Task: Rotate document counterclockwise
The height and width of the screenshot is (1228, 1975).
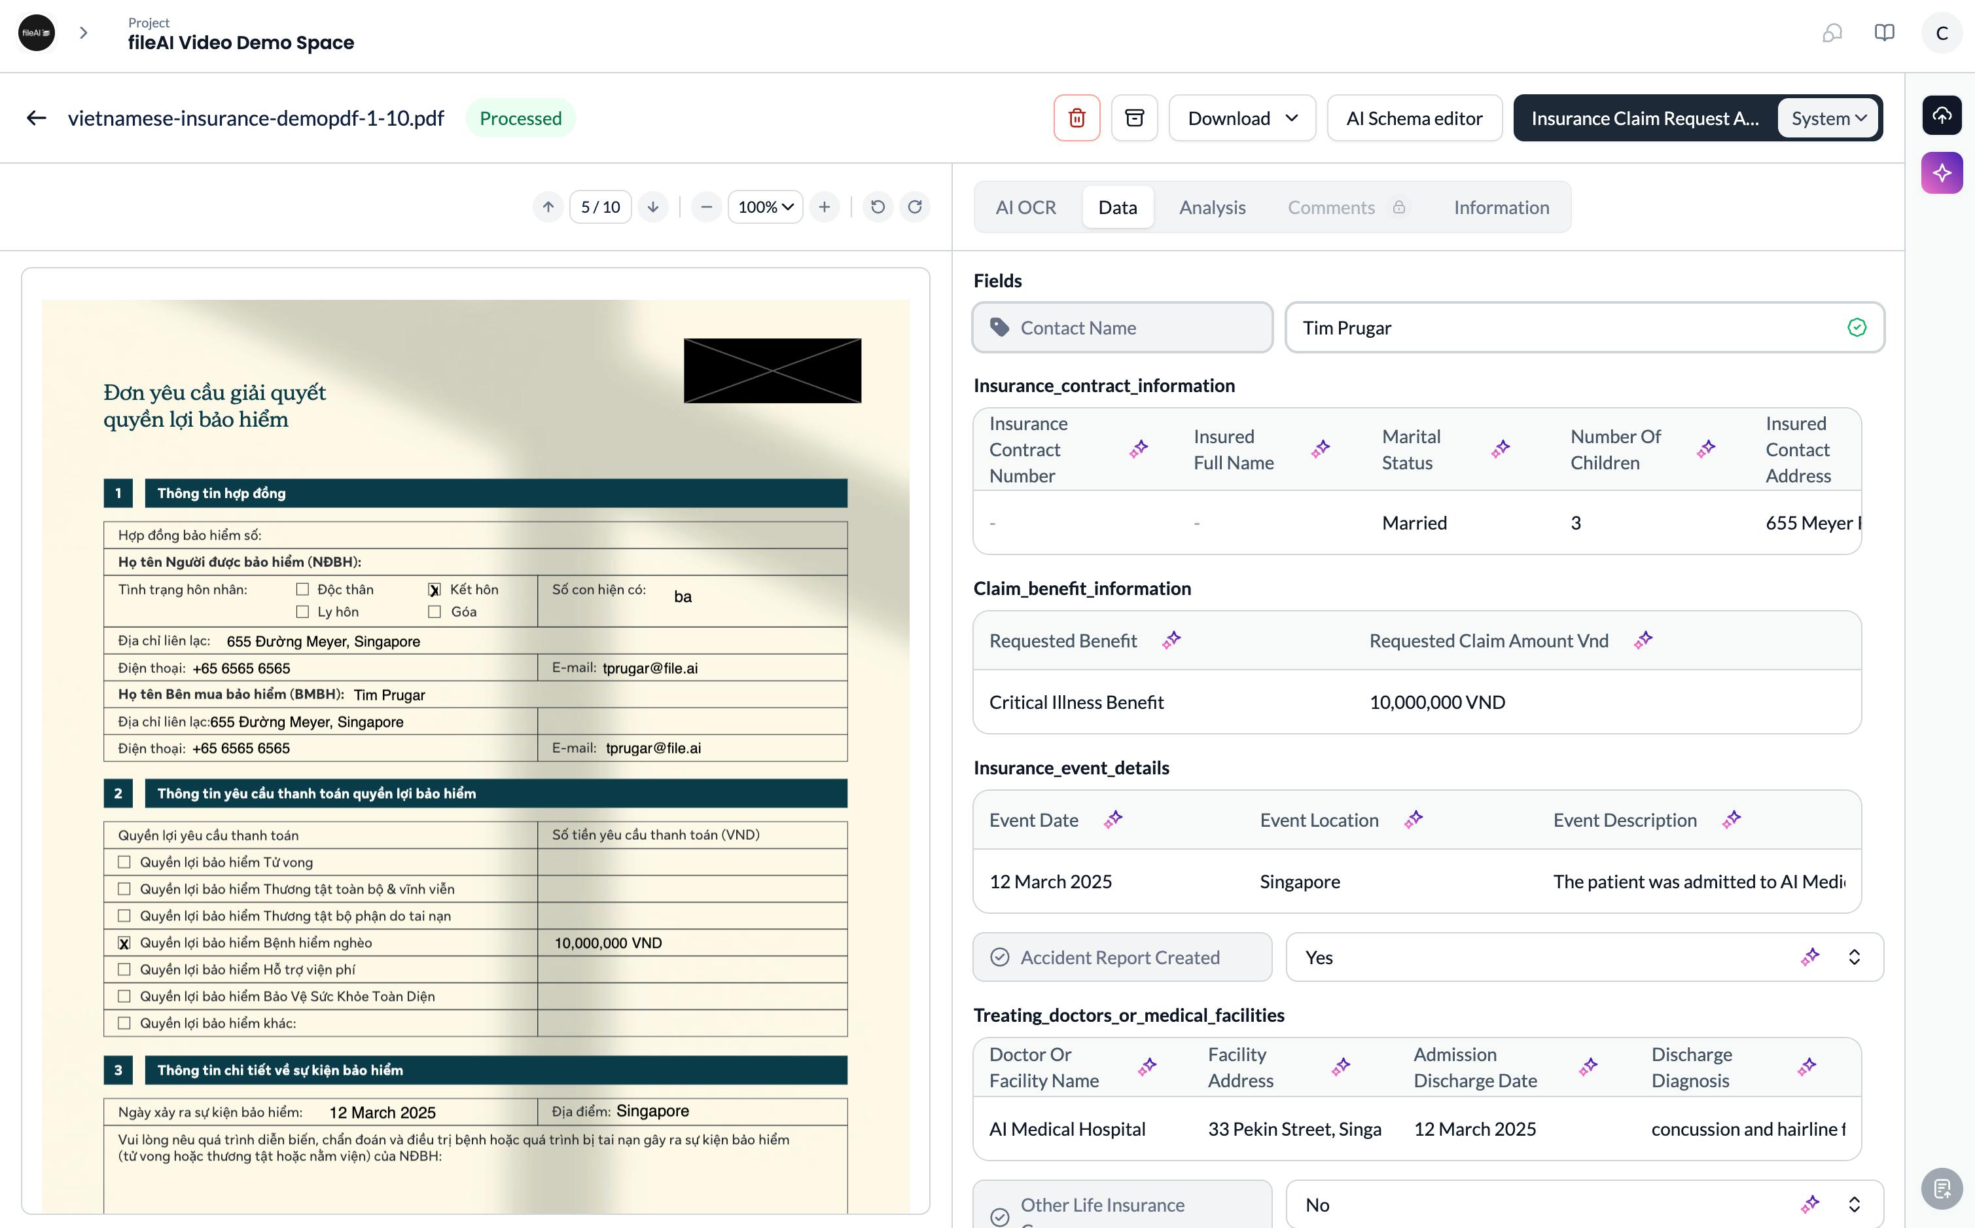Action: 878,207
